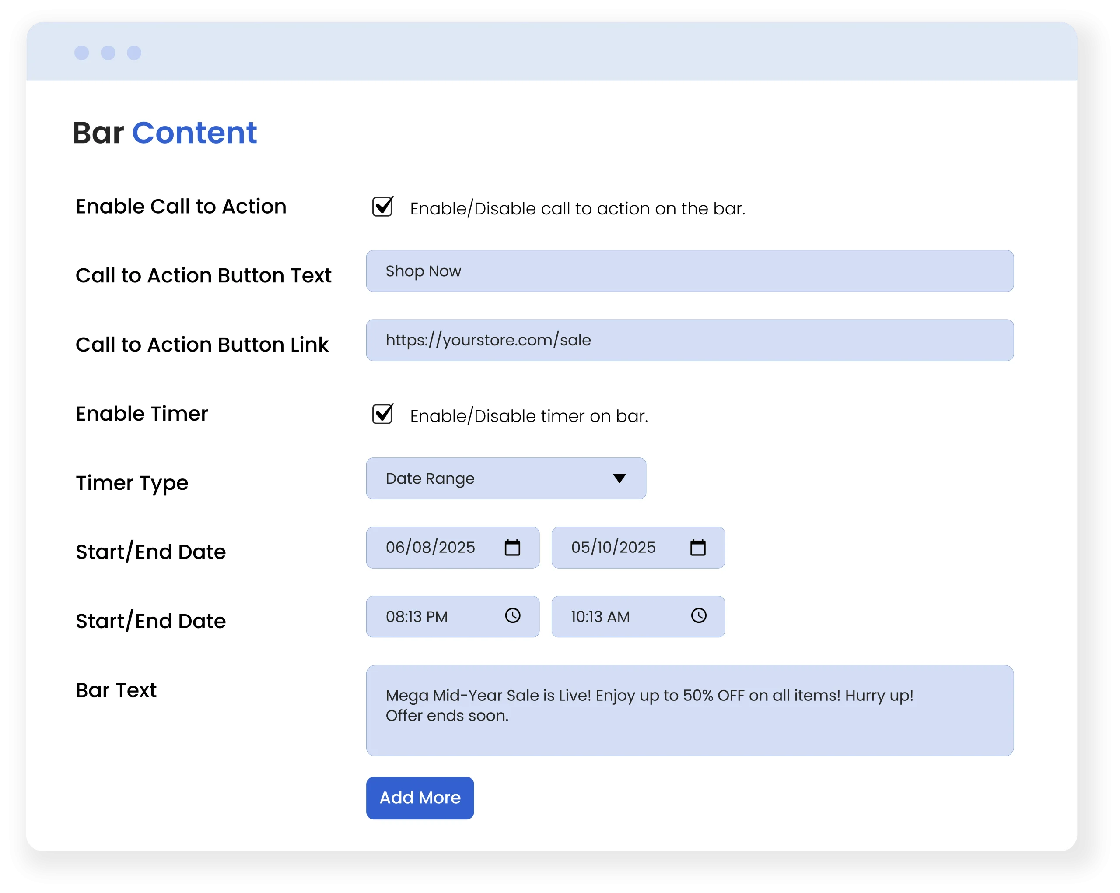Focus the button link URL field
1120x893 pixels.
[689, 340]
